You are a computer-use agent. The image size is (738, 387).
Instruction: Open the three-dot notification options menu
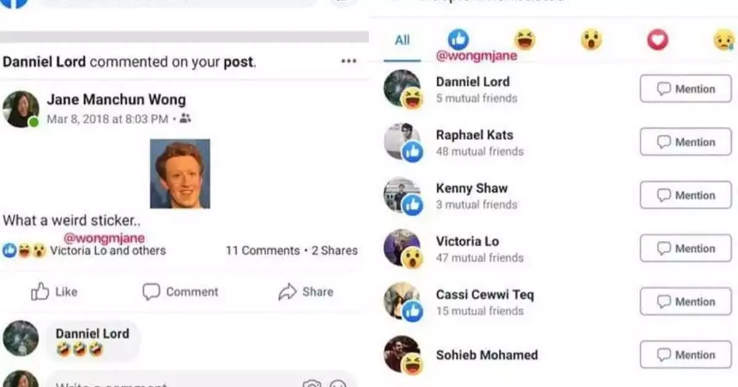click(x=349, y=61)
